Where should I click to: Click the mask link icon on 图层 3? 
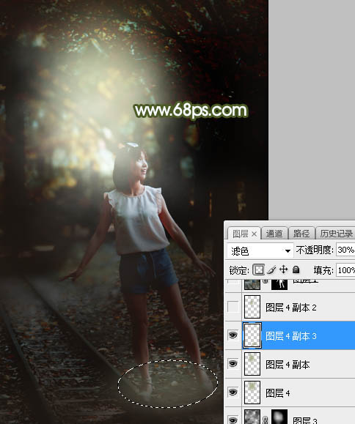point(266,420)
